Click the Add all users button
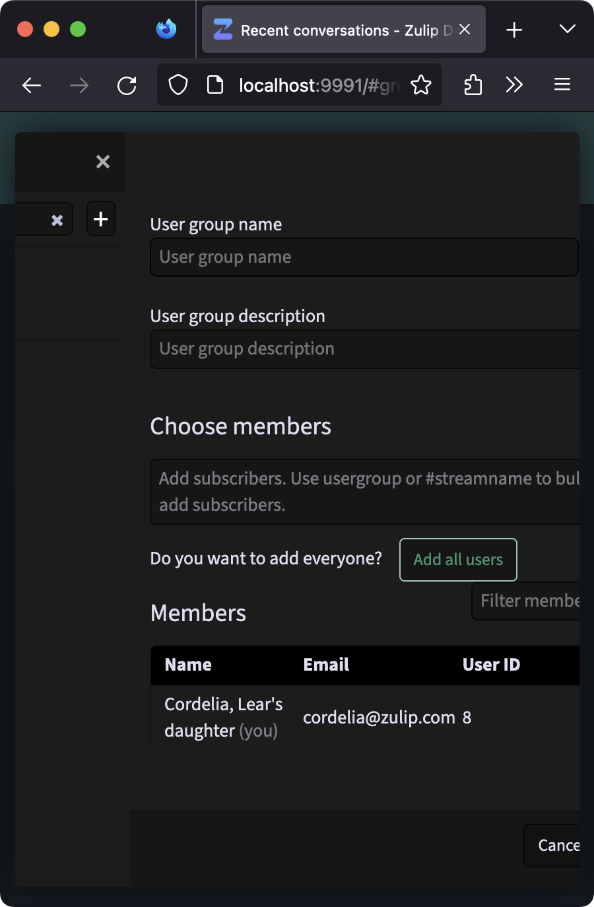Screen dimensions: 594x907 coord(458,559)
